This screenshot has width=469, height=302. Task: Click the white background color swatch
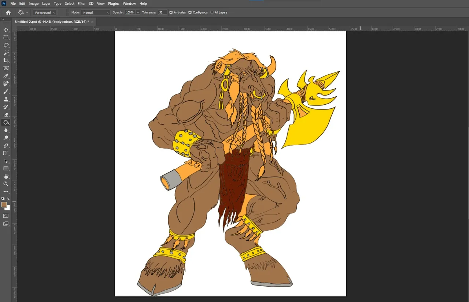pyautogui.click(x=8, y=208)
